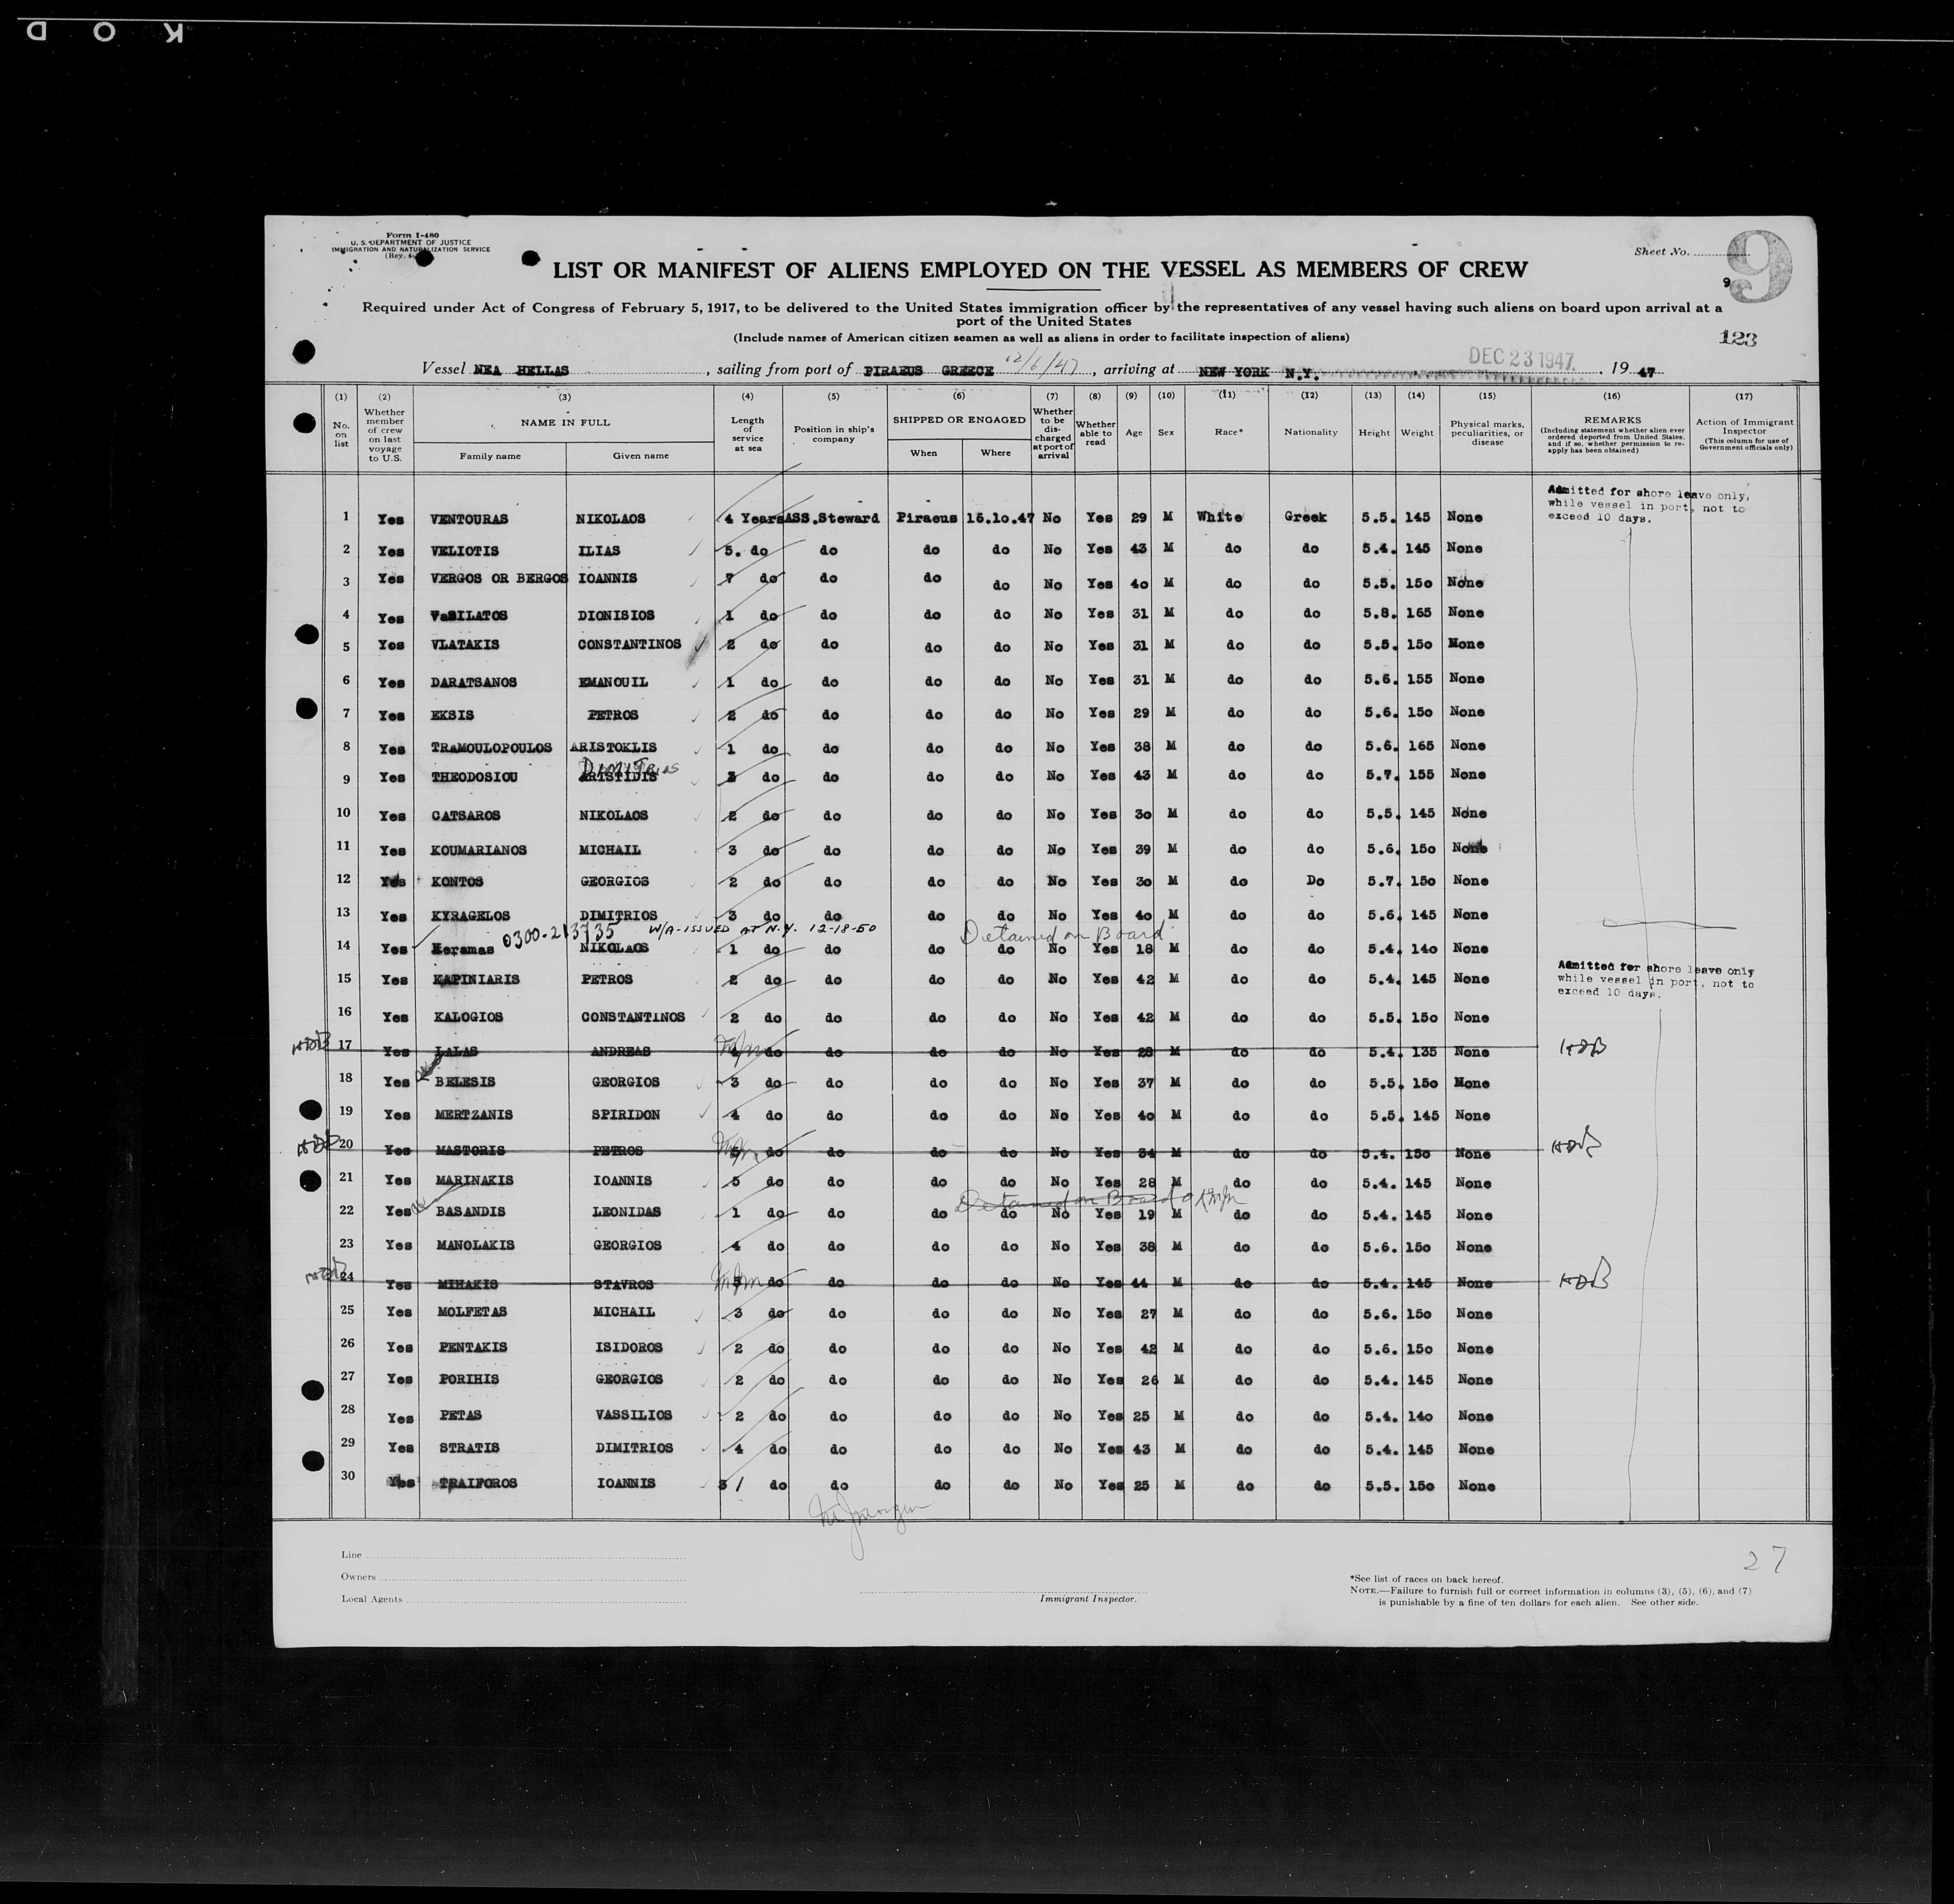Click the family name KOUMARIANOS
The width and height of the screenshot is (1954, 1904).
pos(479,851)
